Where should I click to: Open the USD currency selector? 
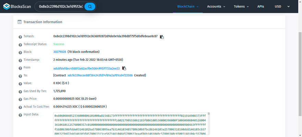coord(282,6)
